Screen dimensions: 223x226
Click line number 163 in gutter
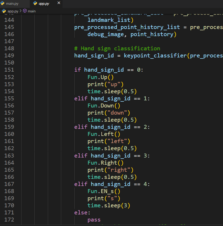(x=9, y=155)
